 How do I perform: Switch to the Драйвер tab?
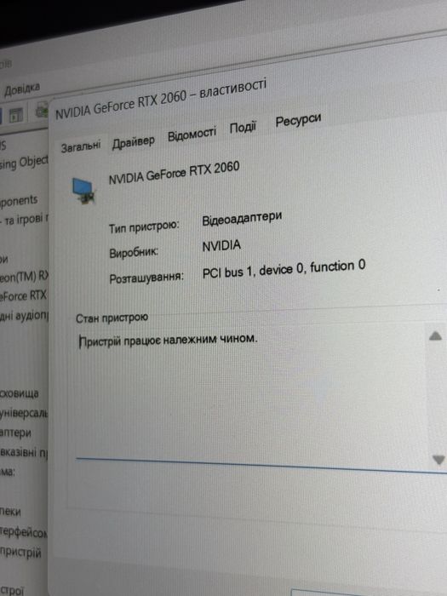[x=133, y=142]
